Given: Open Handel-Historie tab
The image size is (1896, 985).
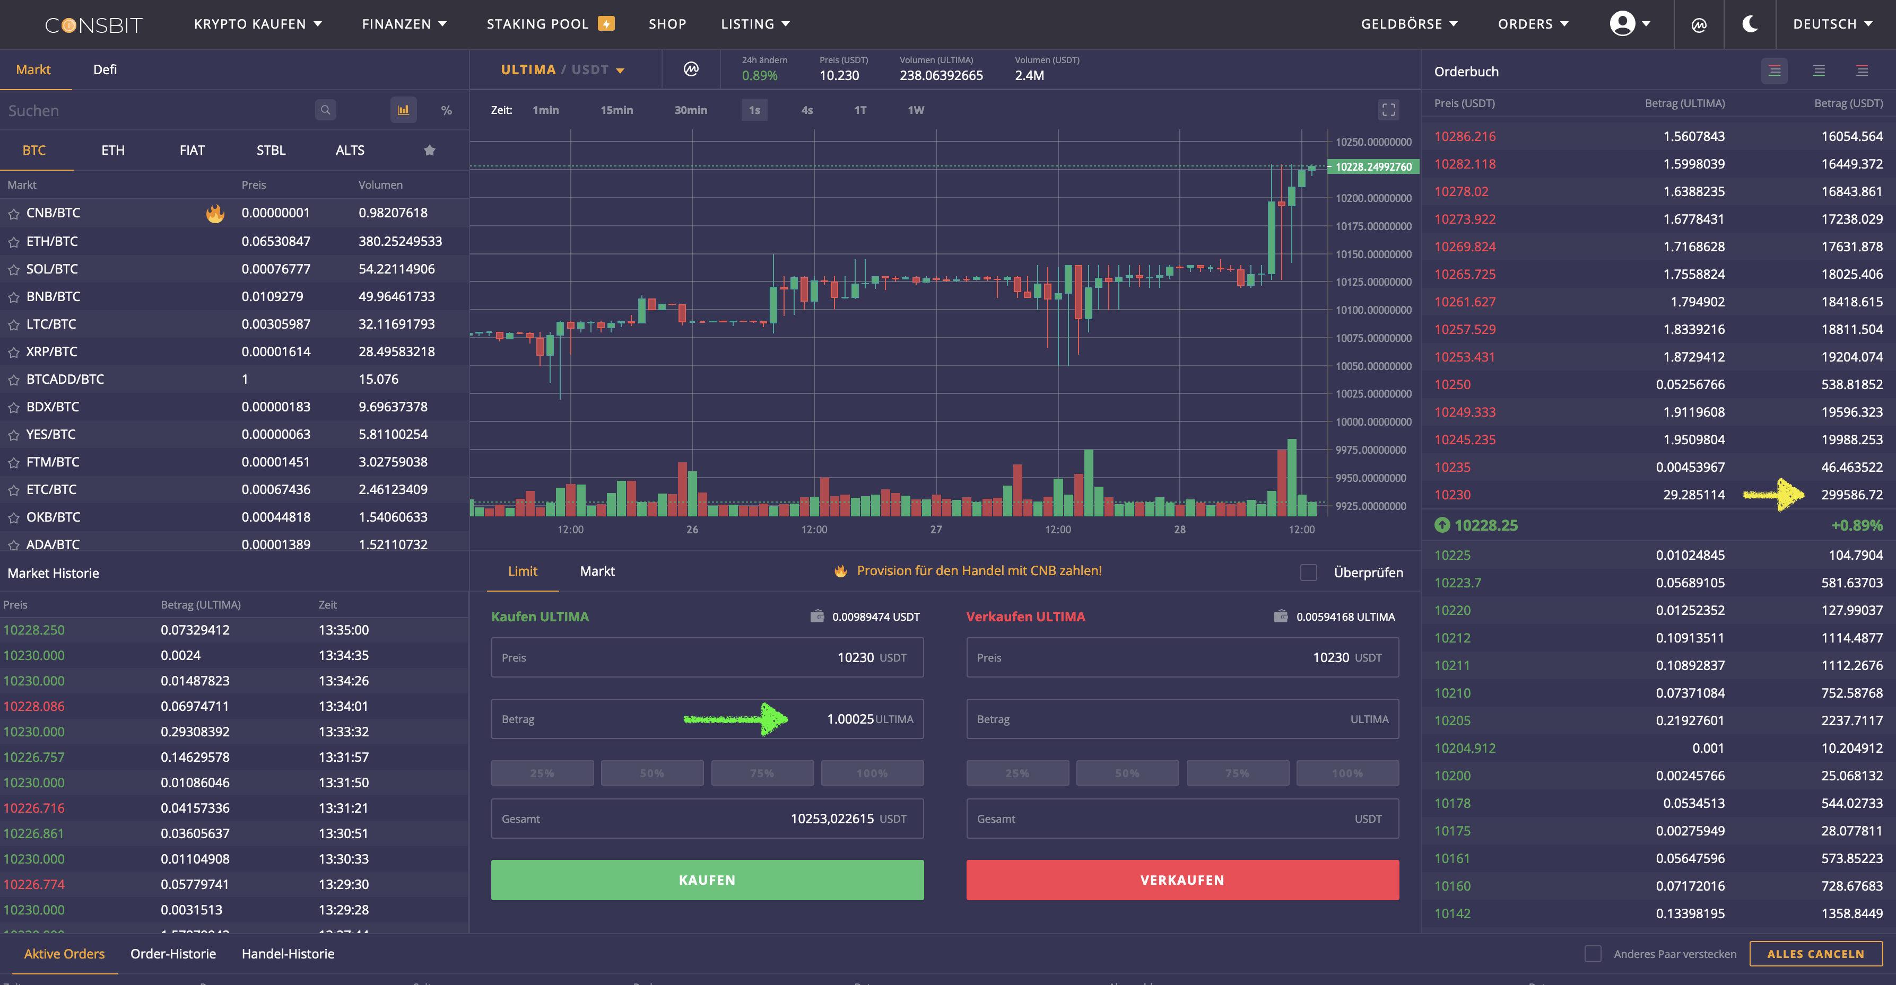Looking at the screenshot, I should coord(288,954).
